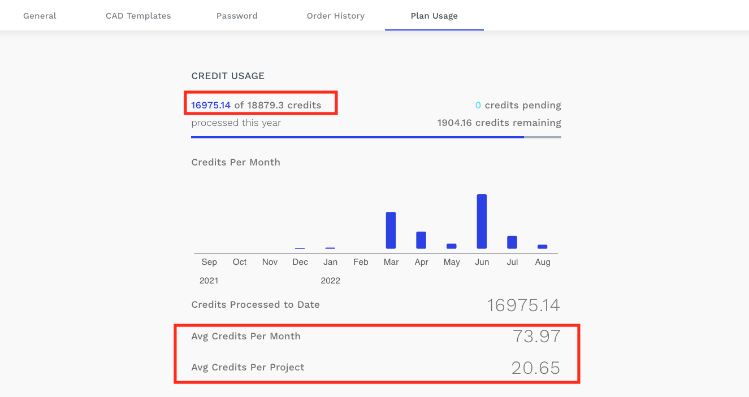The width and height of the screenshot is (749, 397).
Task: Click the Credits Processed to Date value
Action: (523, 306)
